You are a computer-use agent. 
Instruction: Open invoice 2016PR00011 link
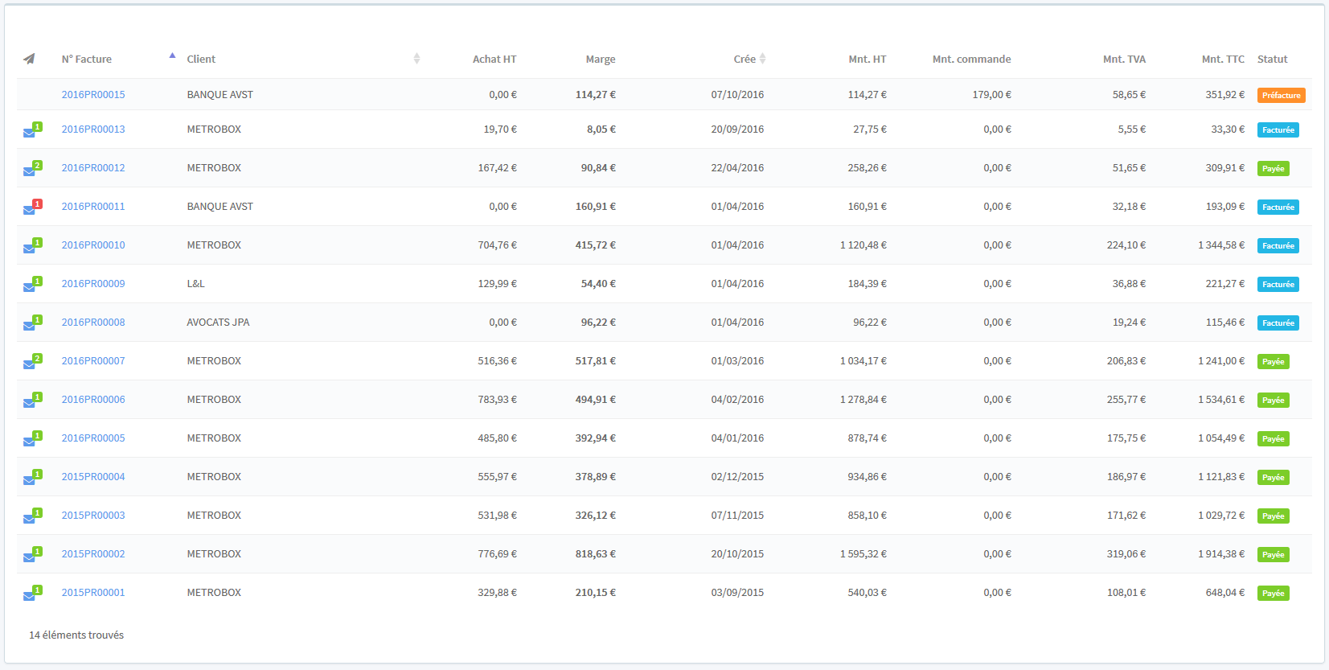[93, 206]
